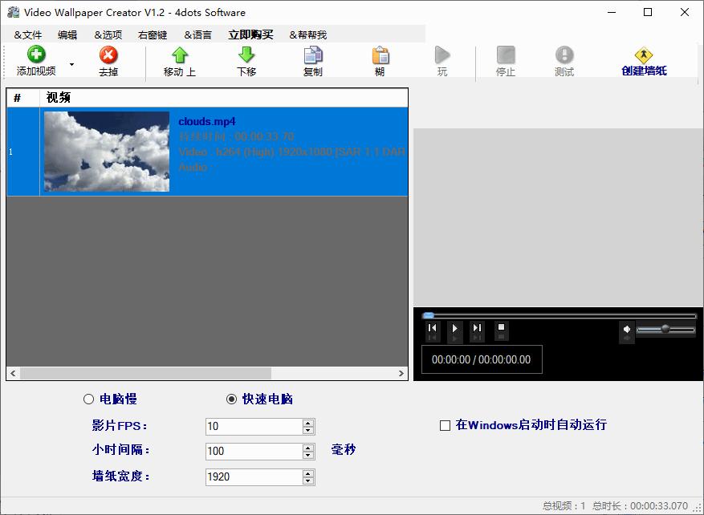
Task: Increase the wallpaper width with up arrow
Action: (308, 472)
